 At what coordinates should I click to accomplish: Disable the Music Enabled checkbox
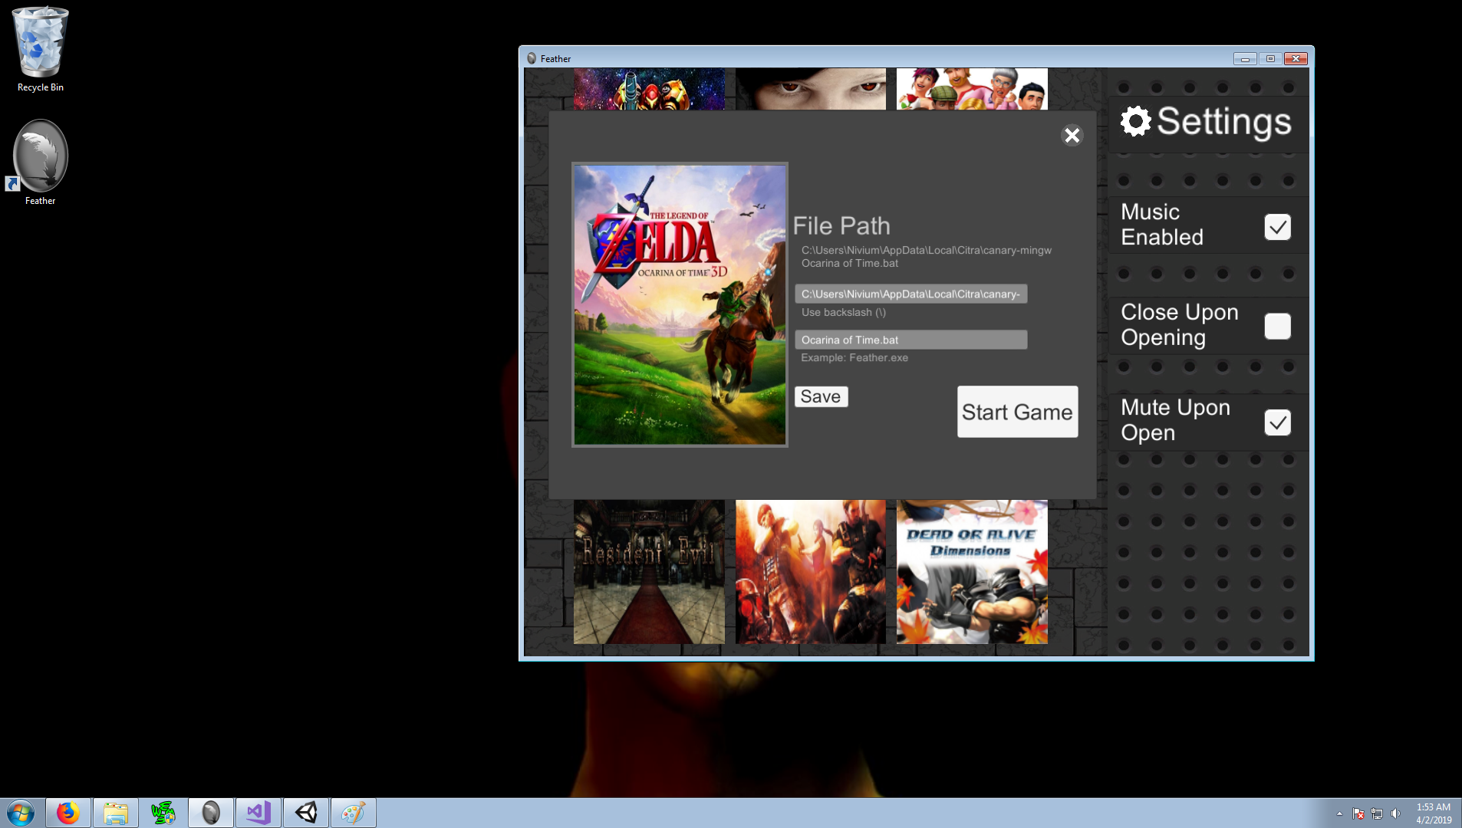point(1277,227)
